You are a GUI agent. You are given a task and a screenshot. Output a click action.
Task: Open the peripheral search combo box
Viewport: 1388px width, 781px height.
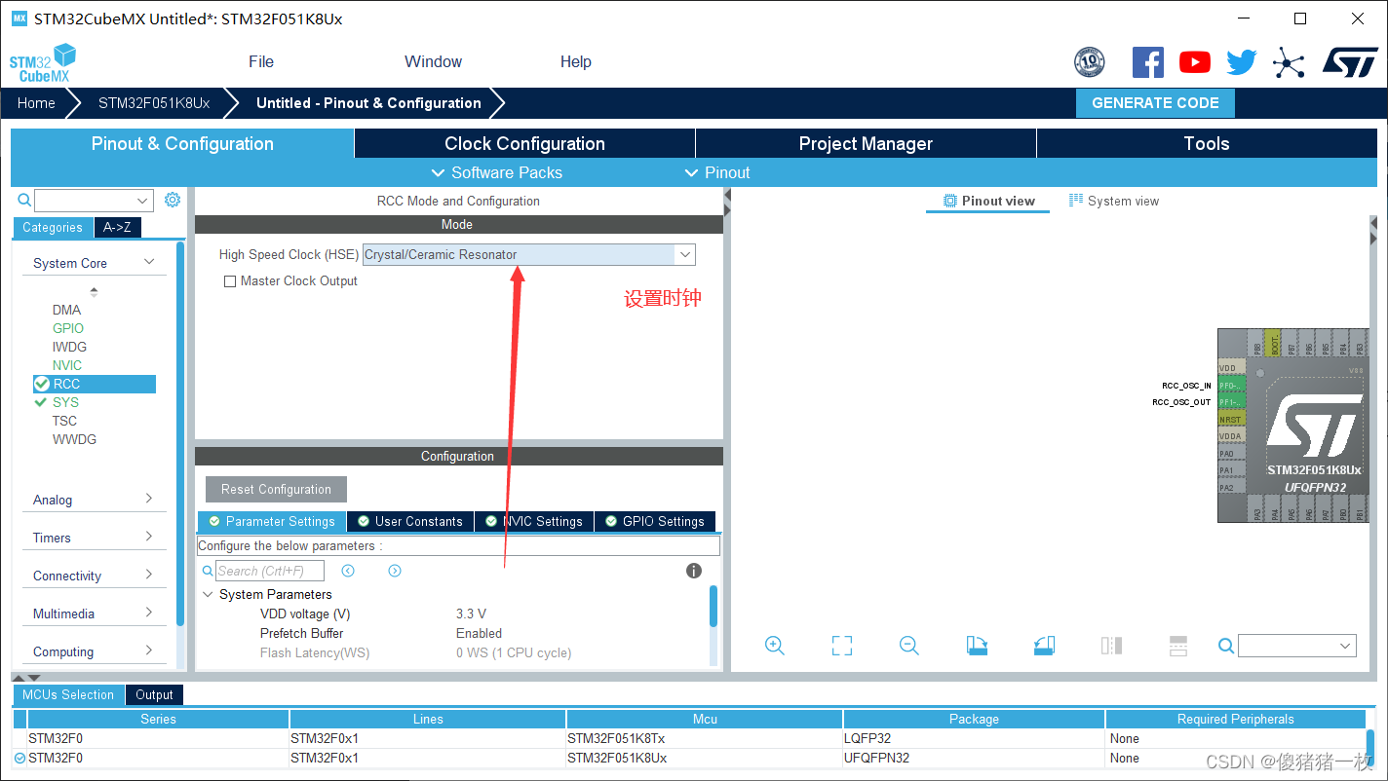(x=94, y=201)
